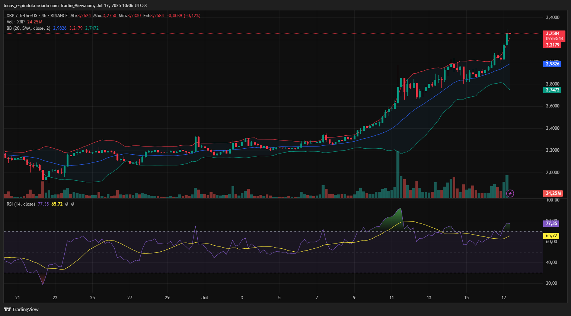Click the Fch 3,2584 closing value
Image resolution: width=571 pixels, height=316 pixels.
point(153,16)
